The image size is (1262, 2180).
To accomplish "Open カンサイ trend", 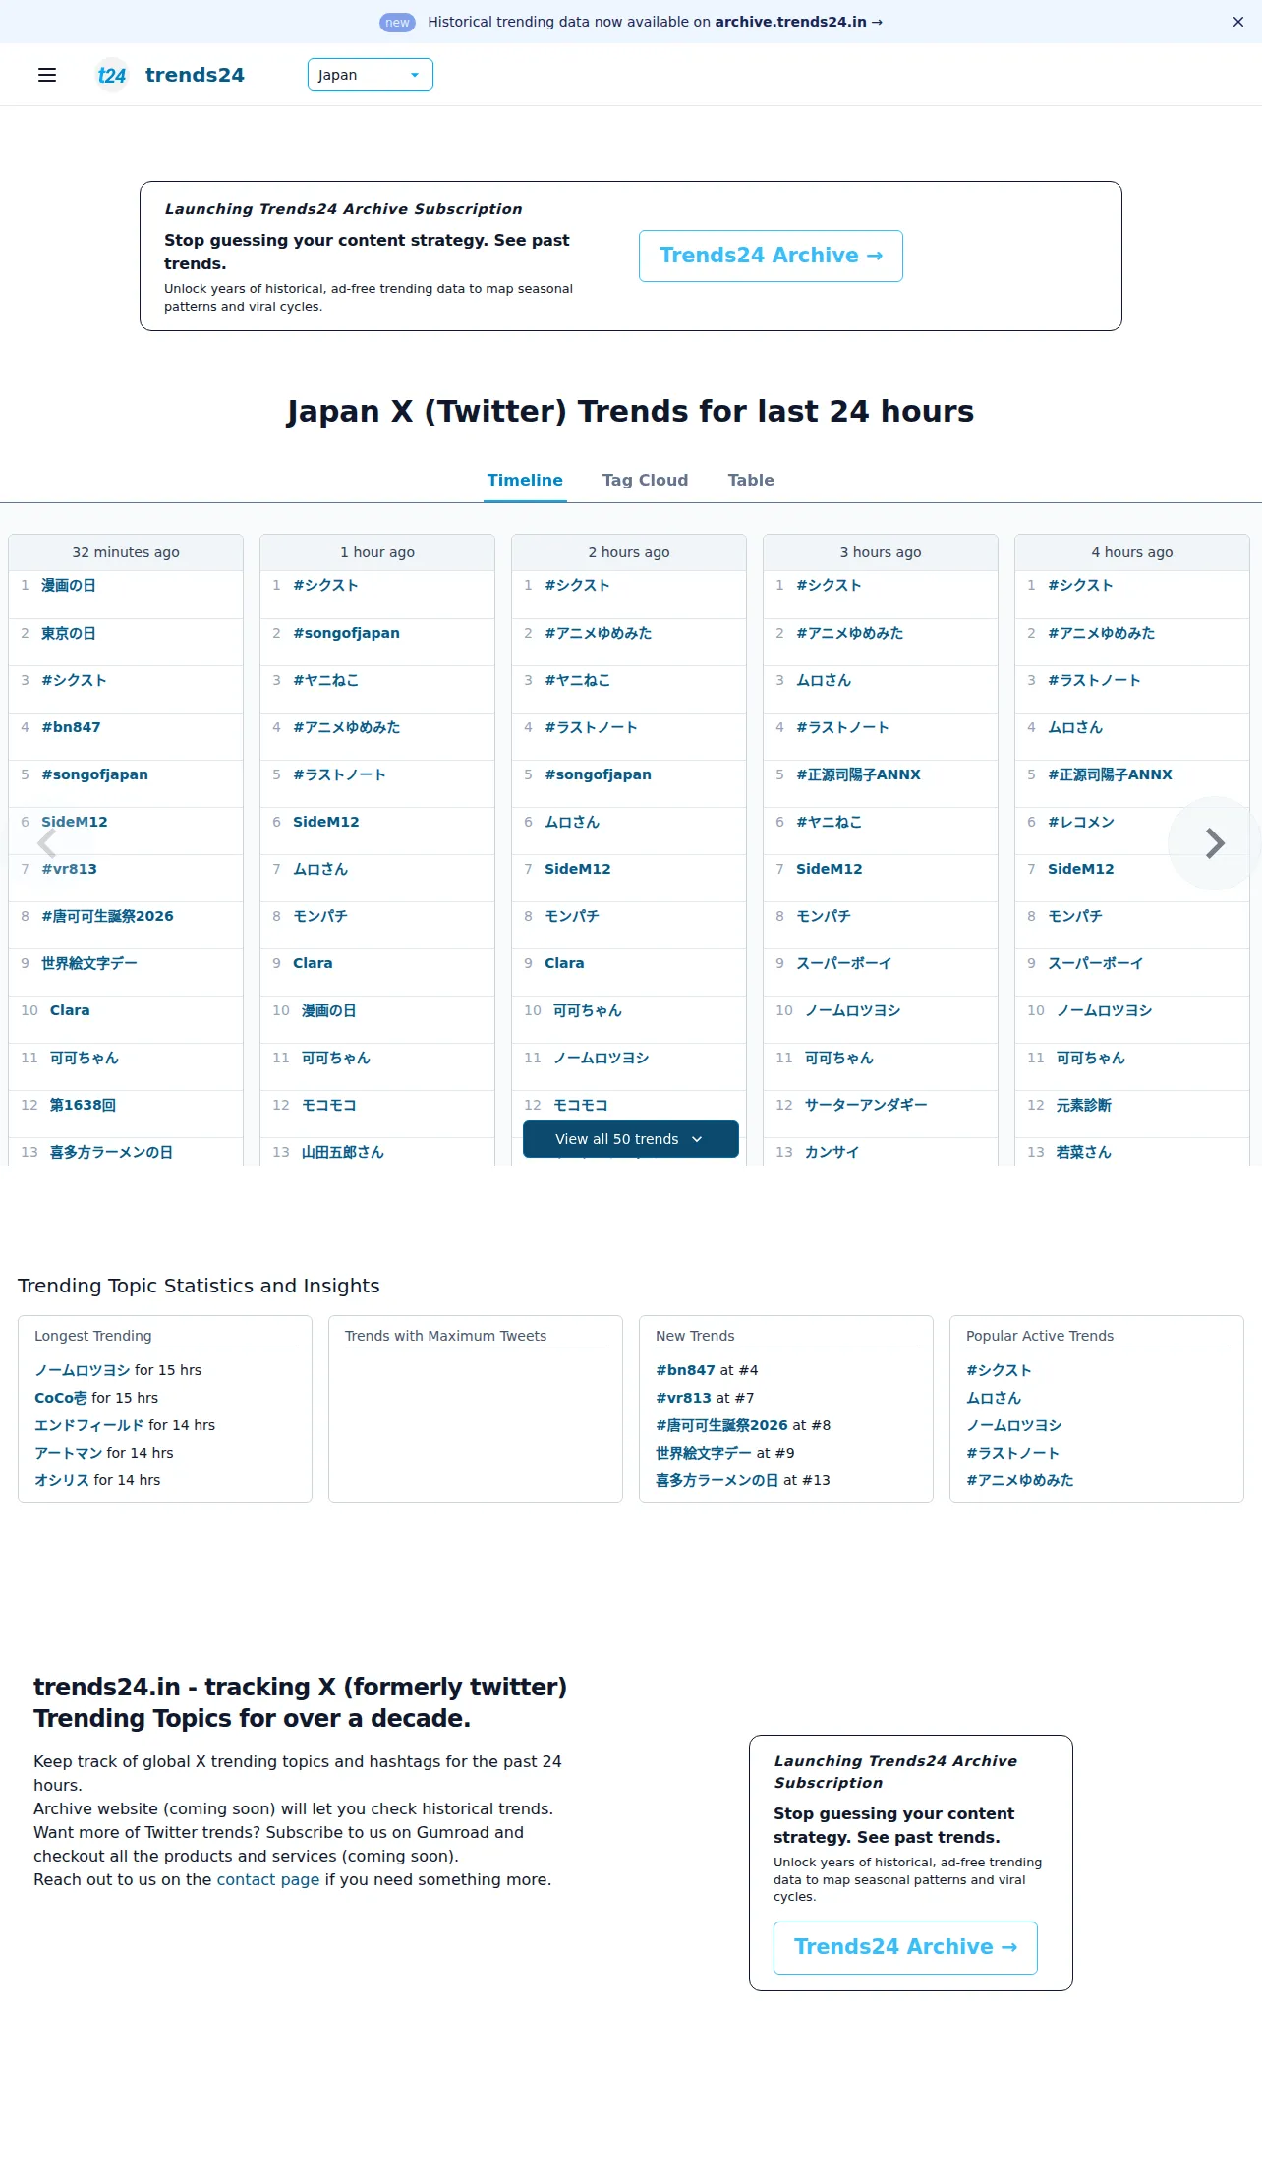I will click(x=832, y=1152).
